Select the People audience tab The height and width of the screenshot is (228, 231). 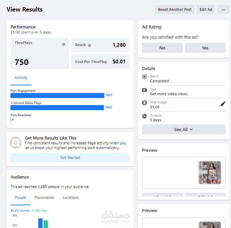(x=20, y=198)
